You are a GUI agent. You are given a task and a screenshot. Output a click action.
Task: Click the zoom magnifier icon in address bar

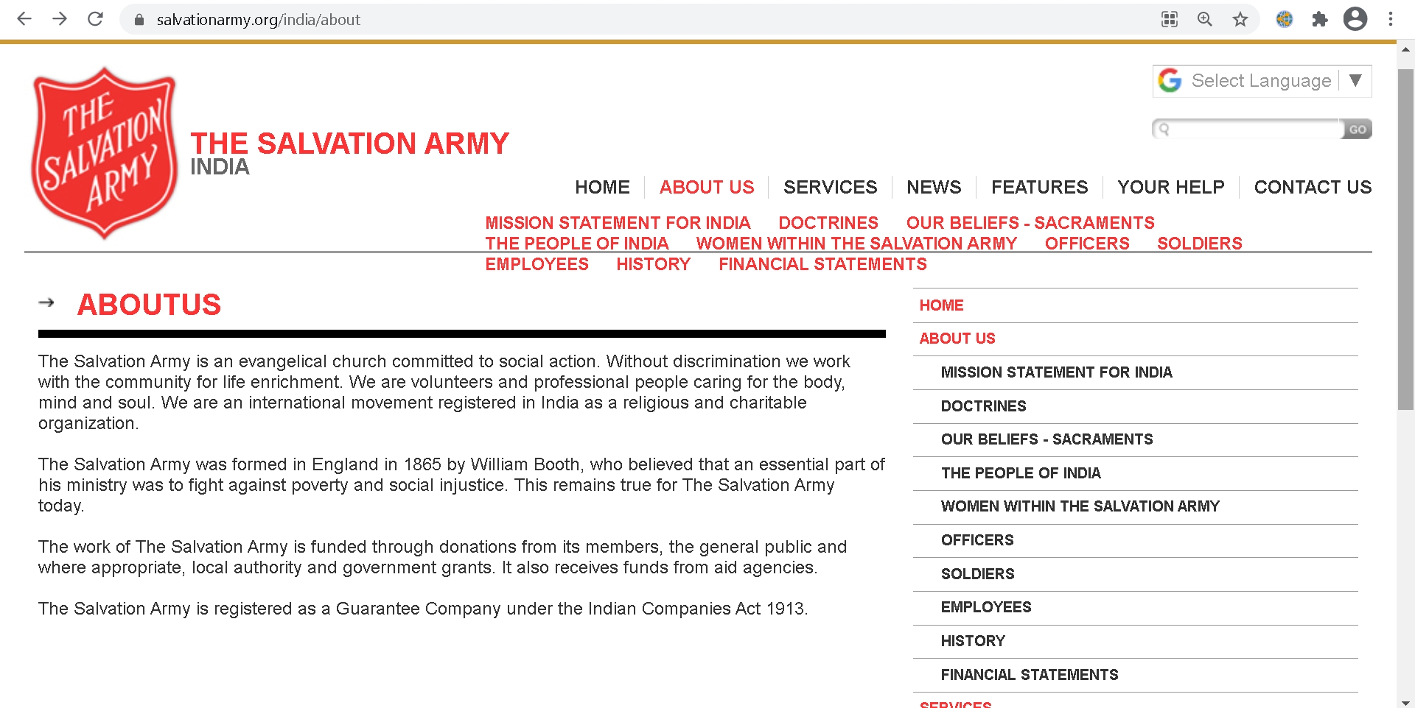pyautogui.click(x=1205, y=19)
